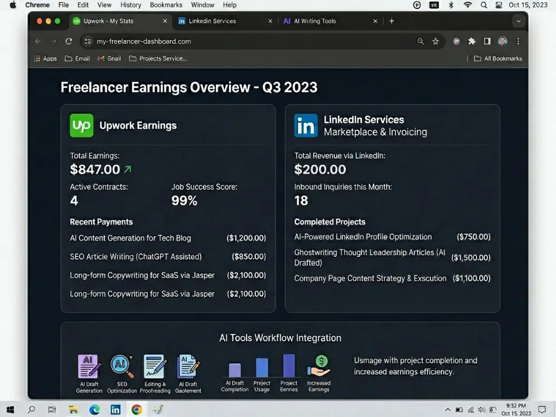
Task: Show hidden system tray icons
Action: click(447, 410)
